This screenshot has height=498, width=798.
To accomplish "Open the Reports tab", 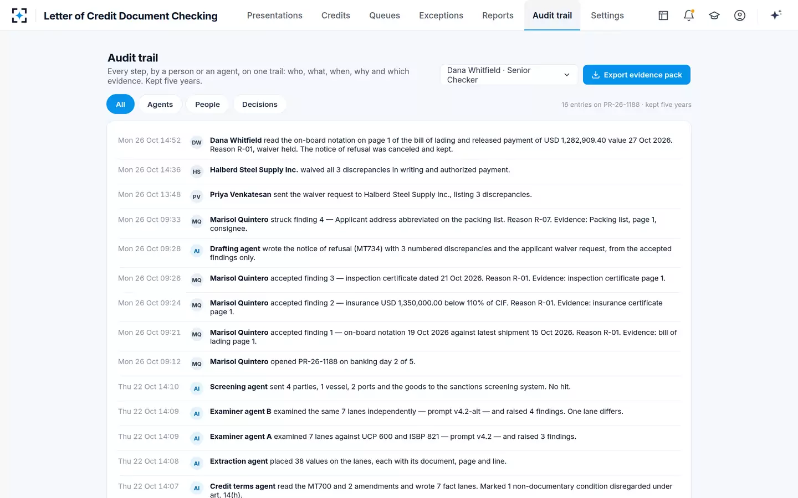I will pyautogui.click(x=498, y=15).
